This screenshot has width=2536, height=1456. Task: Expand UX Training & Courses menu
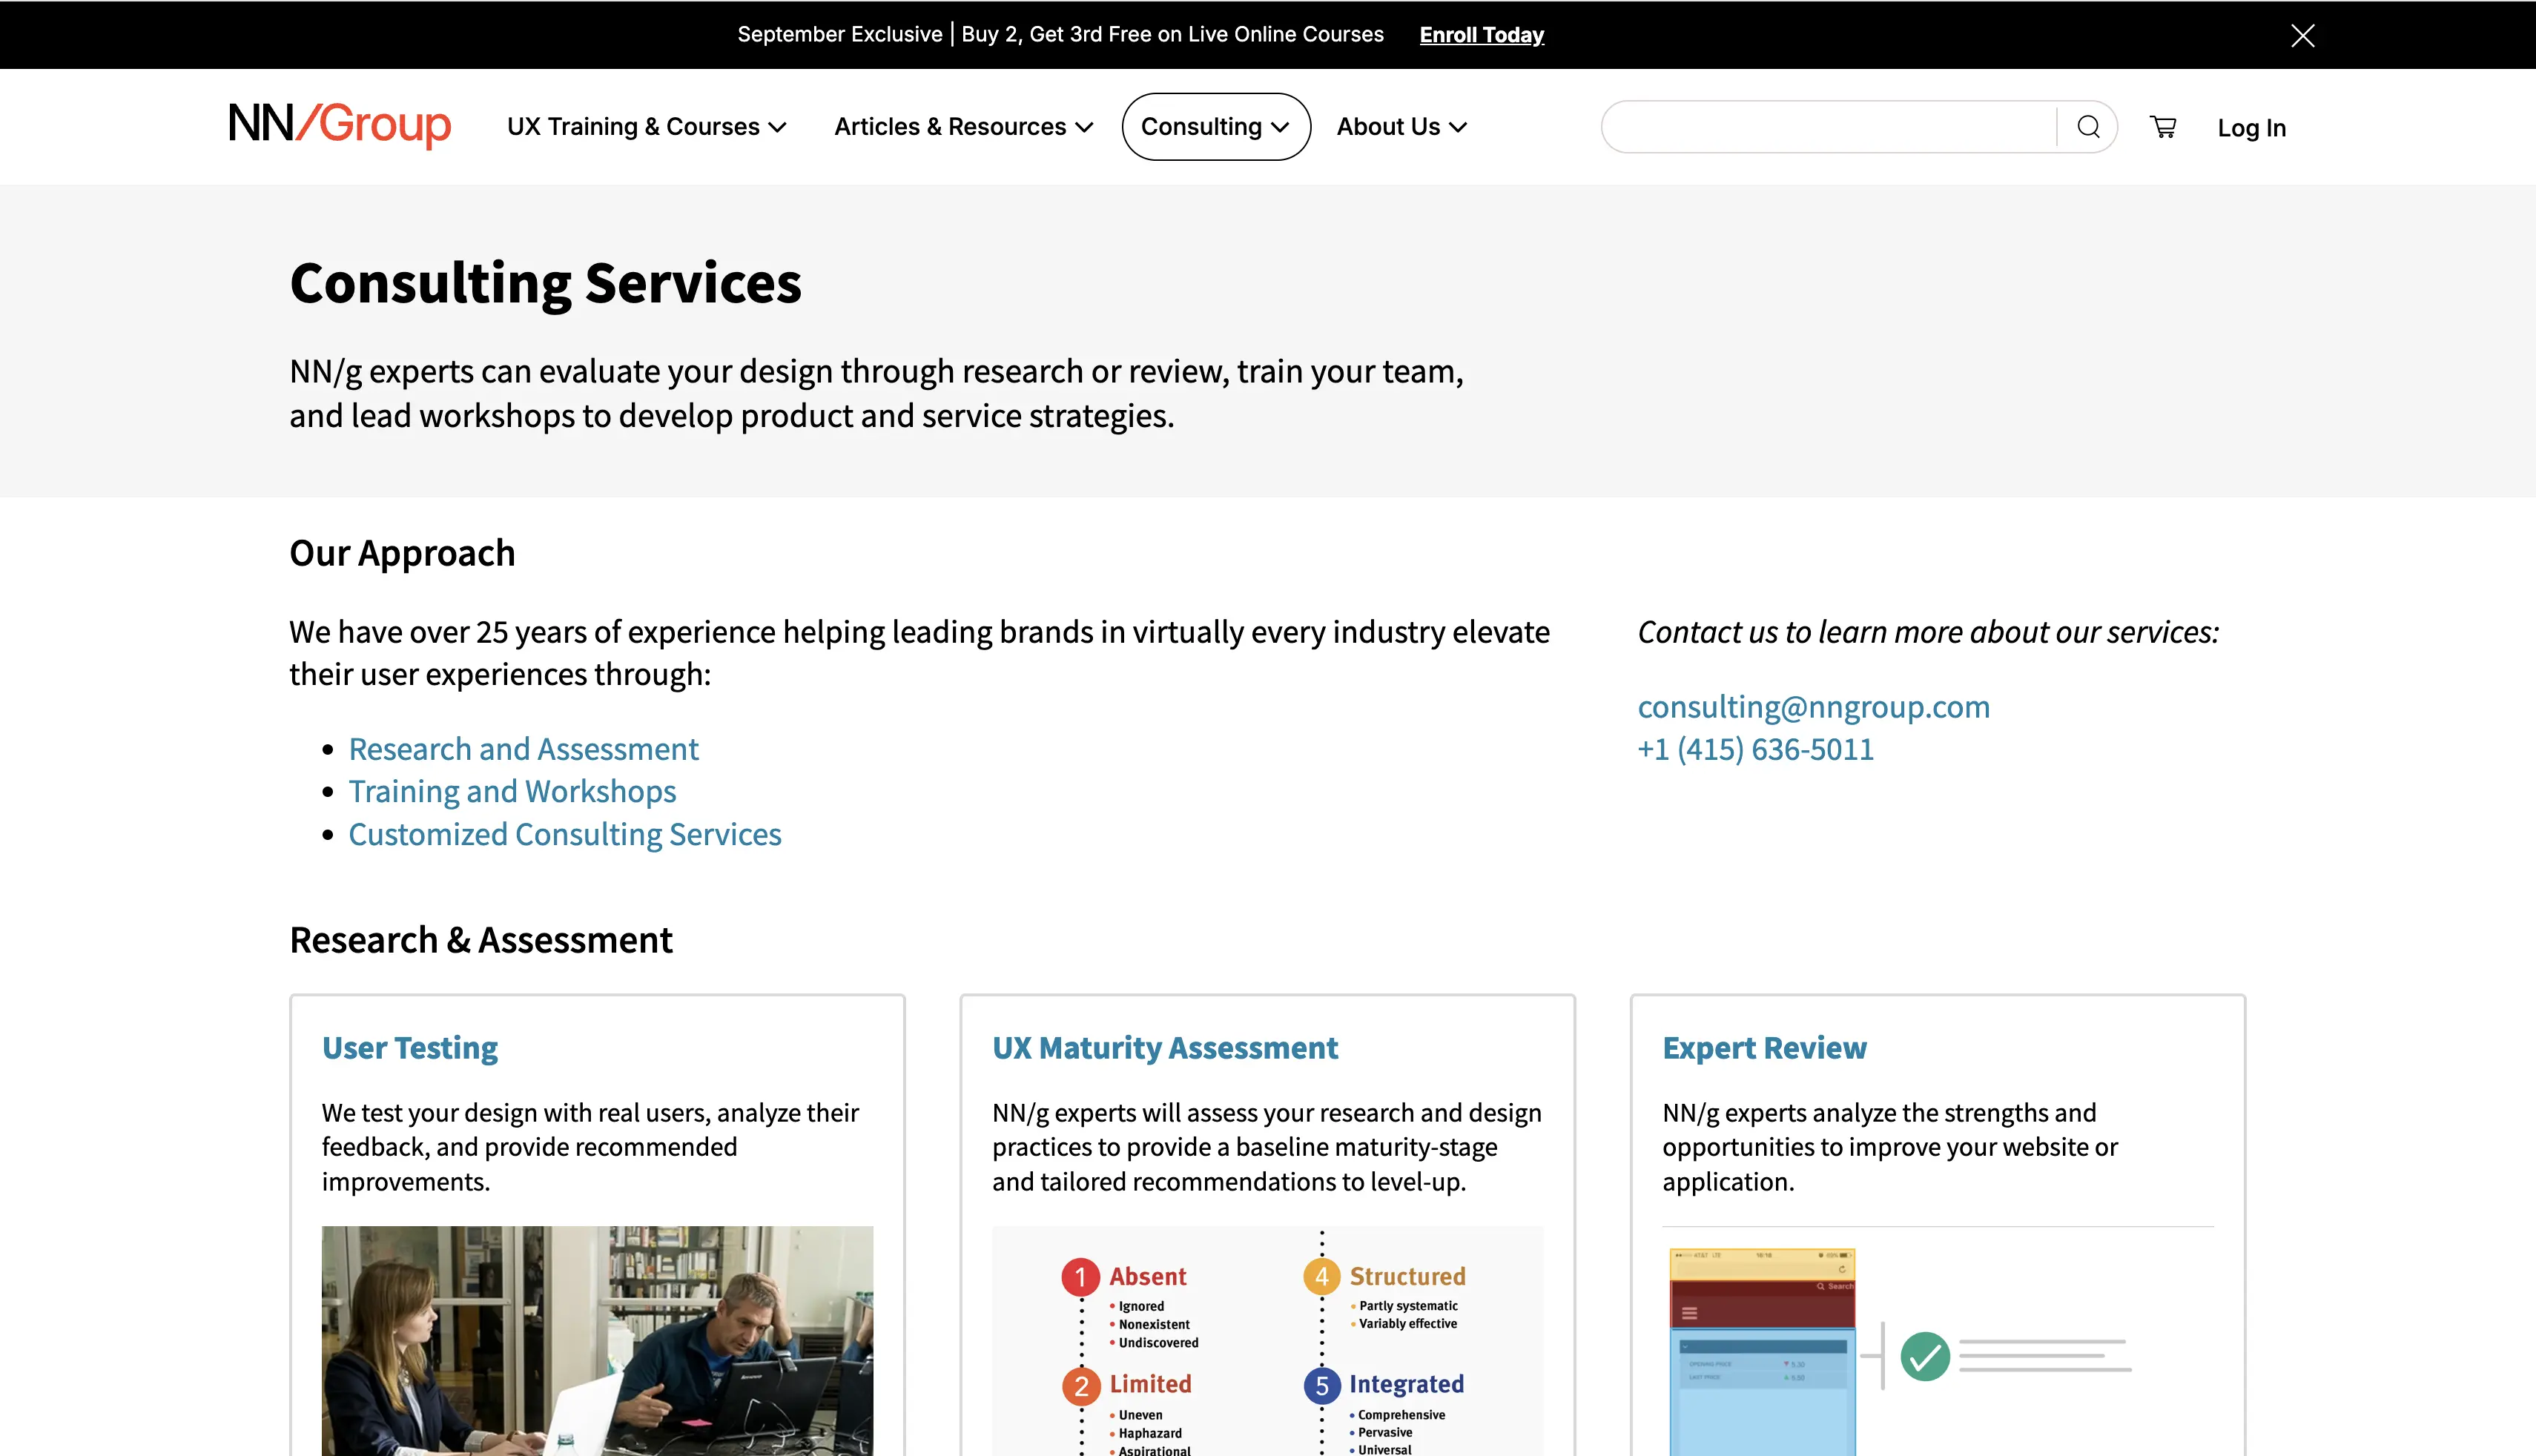pos(647,127)
